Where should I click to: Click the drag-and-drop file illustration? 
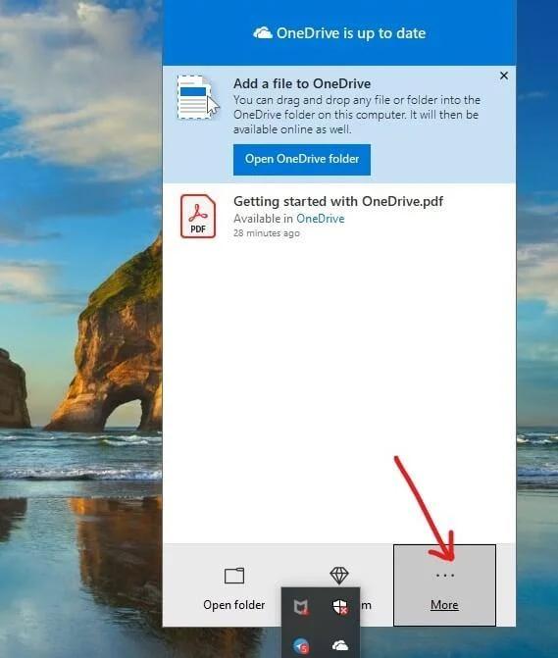pyautogui.click(x=198, y=97)
